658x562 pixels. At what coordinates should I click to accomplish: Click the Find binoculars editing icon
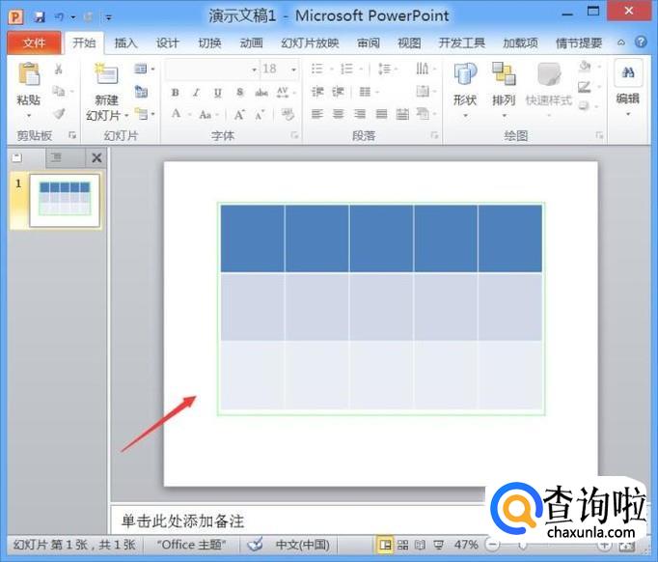628,73
